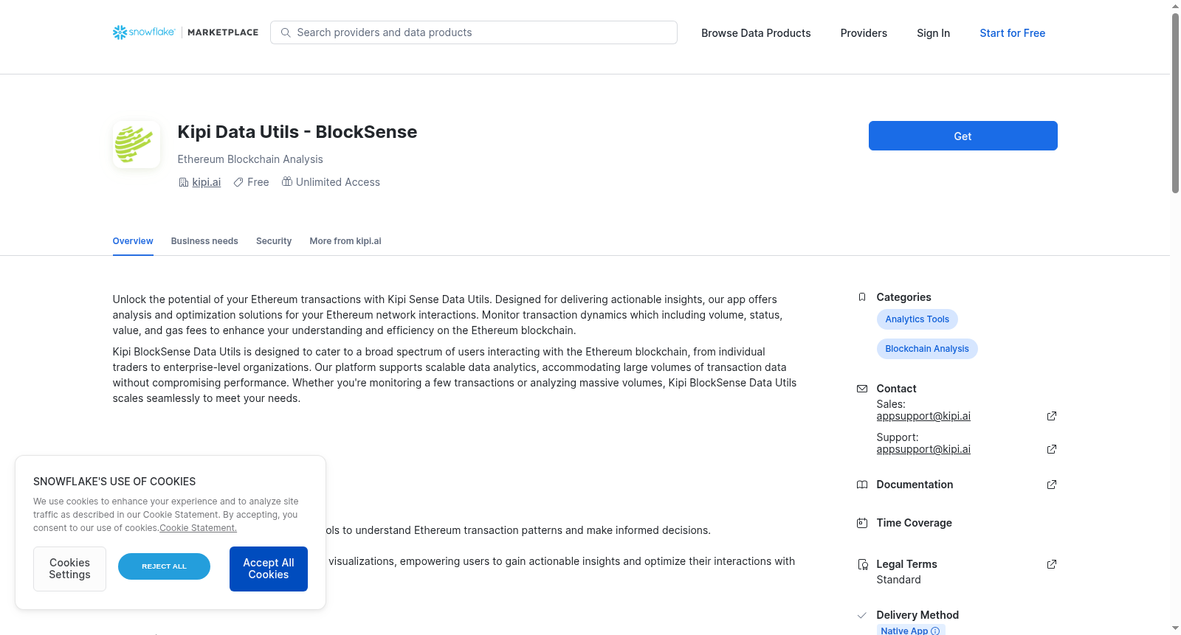Click the price tag icon beside Free
The width and height of the screenshot is (1181, 635).
(238, 182)
